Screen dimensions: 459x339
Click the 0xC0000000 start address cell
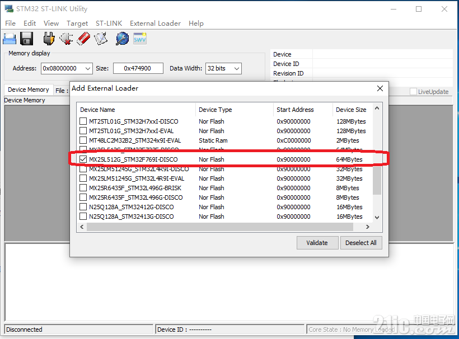pyautogui.click(x=294, y=140)
